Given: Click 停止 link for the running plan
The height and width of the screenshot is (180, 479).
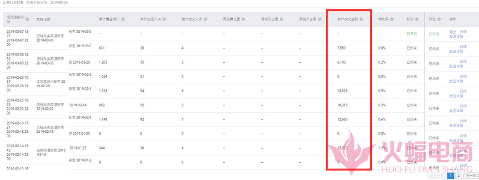Looking at the screenshot, I should 453,32.
